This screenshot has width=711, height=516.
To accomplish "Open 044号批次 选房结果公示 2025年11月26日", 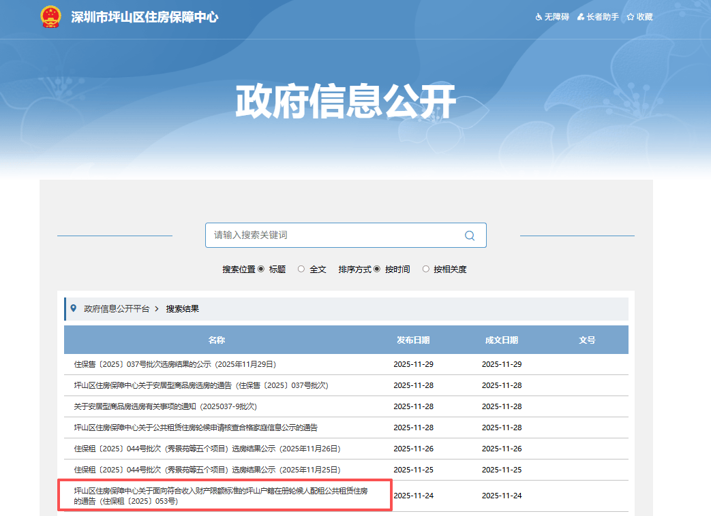I will (207, 449).
